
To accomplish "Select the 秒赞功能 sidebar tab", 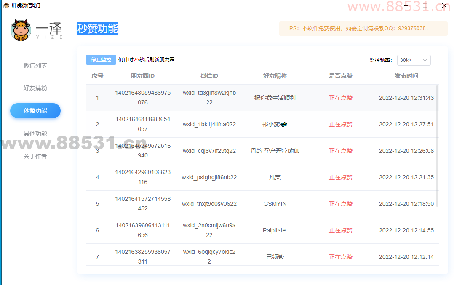I will tap(35, 111).
